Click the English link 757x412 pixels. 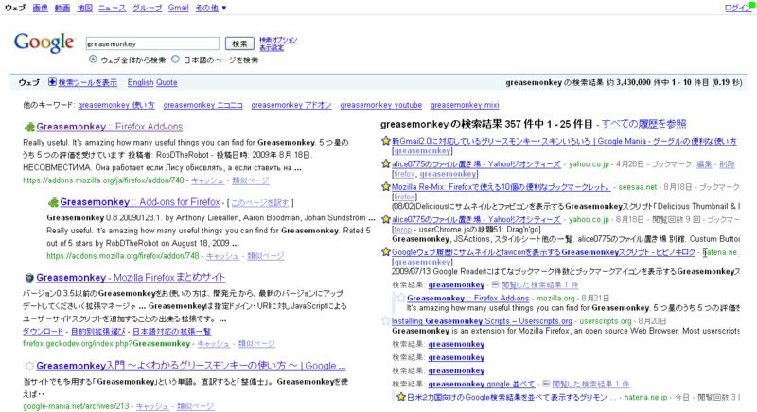coord(140,82)
